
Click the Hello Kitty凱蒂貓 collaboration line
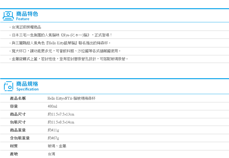[61, 43]
